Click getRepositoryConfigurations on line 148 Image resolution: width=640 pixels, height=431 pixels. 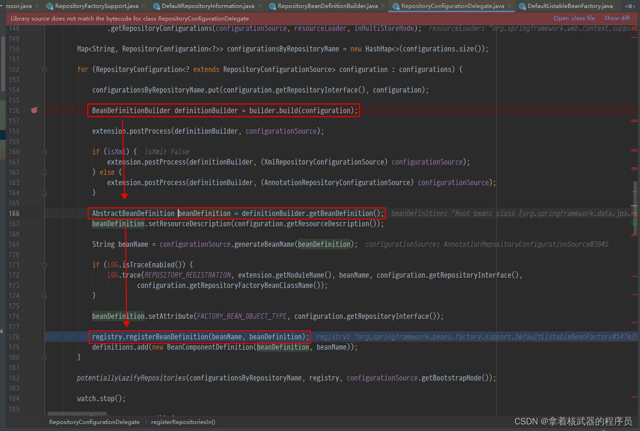click(x=161, y=28)
